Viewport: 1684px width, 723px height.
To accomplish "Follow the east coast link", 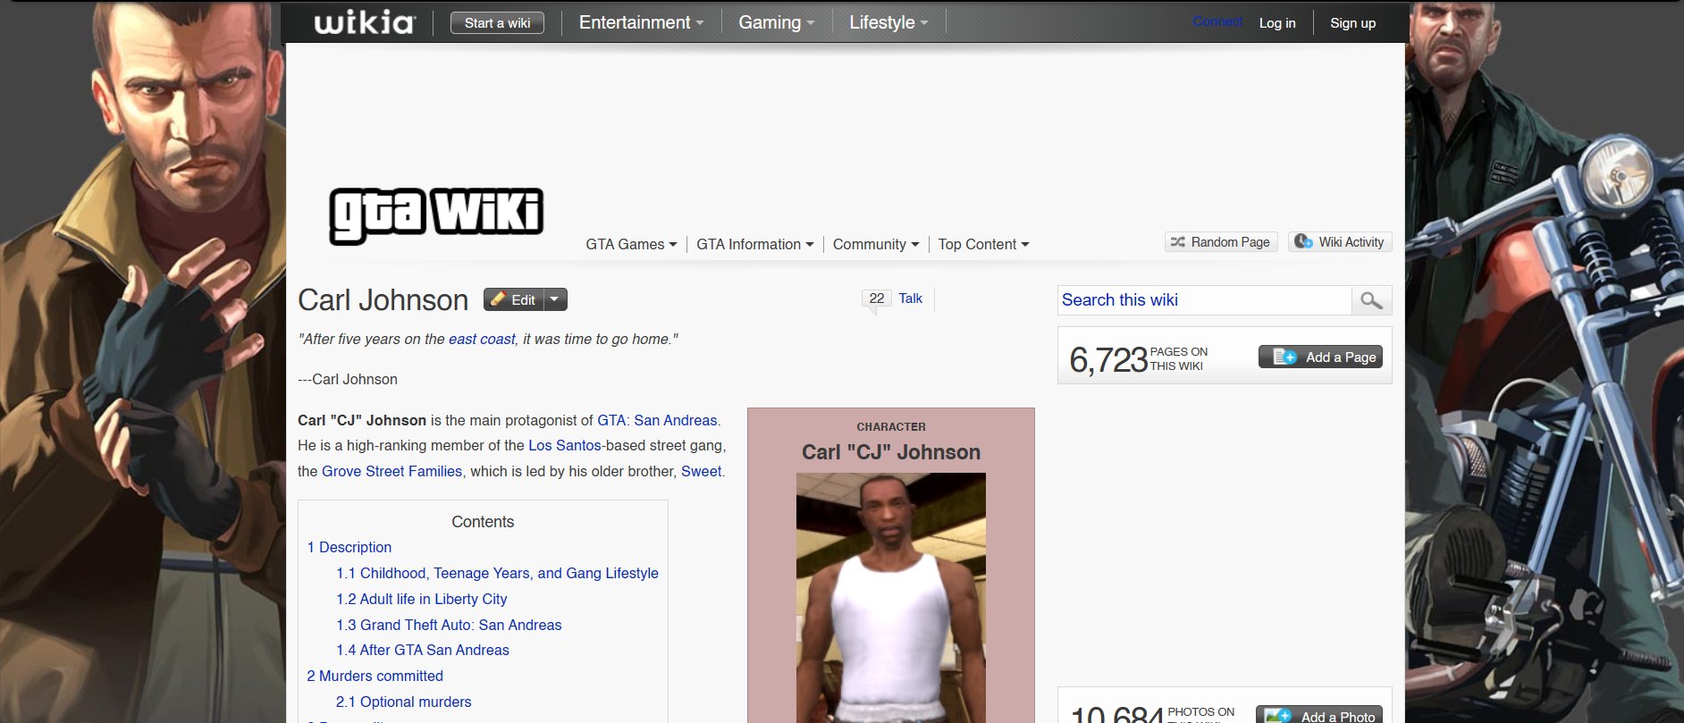I will (x=482, y=339).
